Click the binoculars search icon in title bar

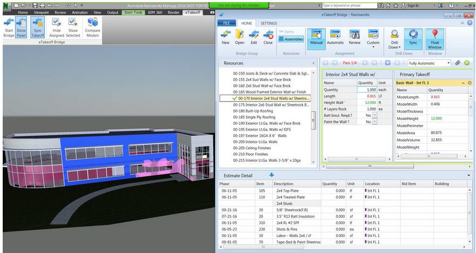381,5
